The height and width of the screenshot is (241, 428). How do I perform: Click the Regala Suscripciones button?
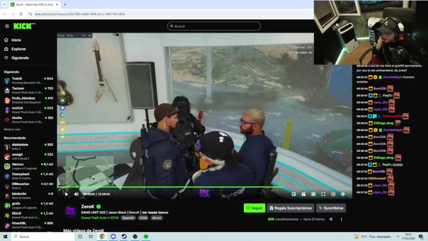[290, 208]
